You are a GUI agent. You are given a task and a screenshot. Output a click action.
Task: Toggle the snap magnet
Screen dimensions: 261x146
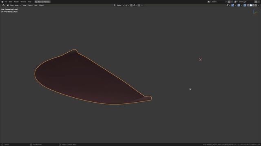click(131, 5)
